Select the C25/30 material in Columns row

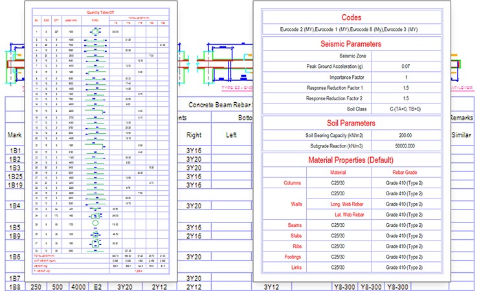[337, 183]
